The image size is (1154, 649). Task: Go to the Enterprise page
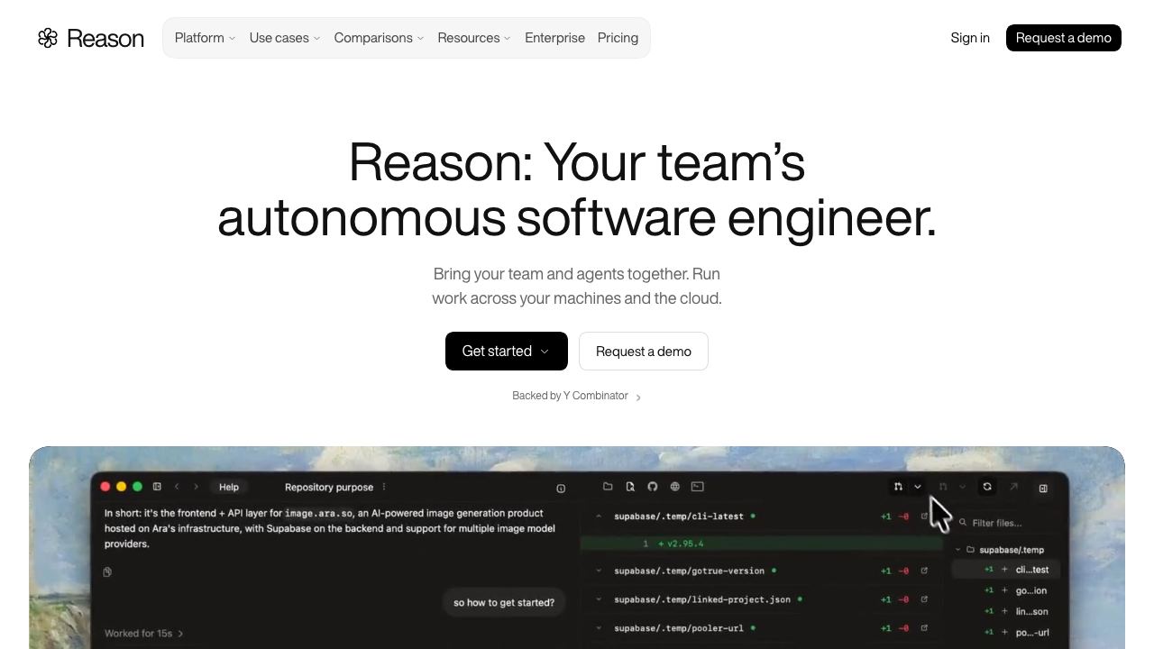point(554,38)
